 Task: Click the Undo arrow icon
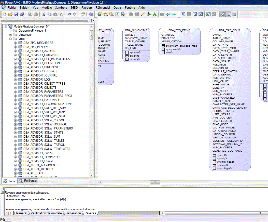click(x=69, y=14)
